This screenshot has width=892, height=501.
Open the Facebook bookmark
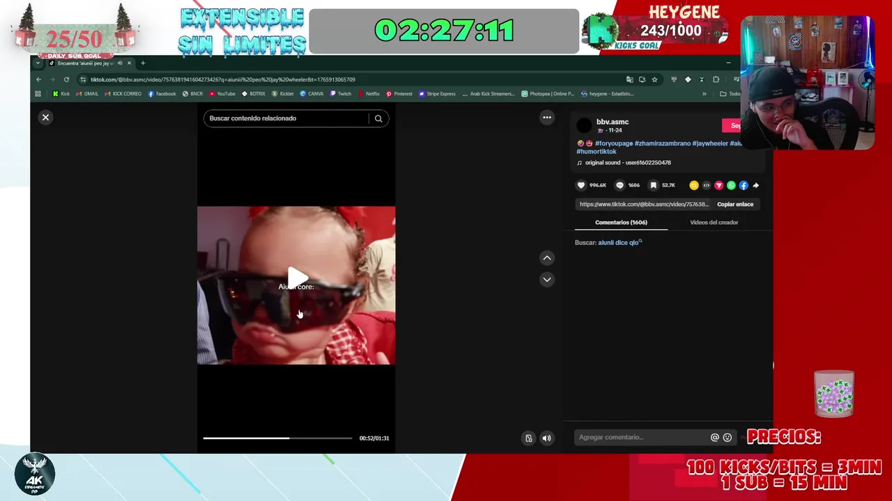(x=162, y=94)
